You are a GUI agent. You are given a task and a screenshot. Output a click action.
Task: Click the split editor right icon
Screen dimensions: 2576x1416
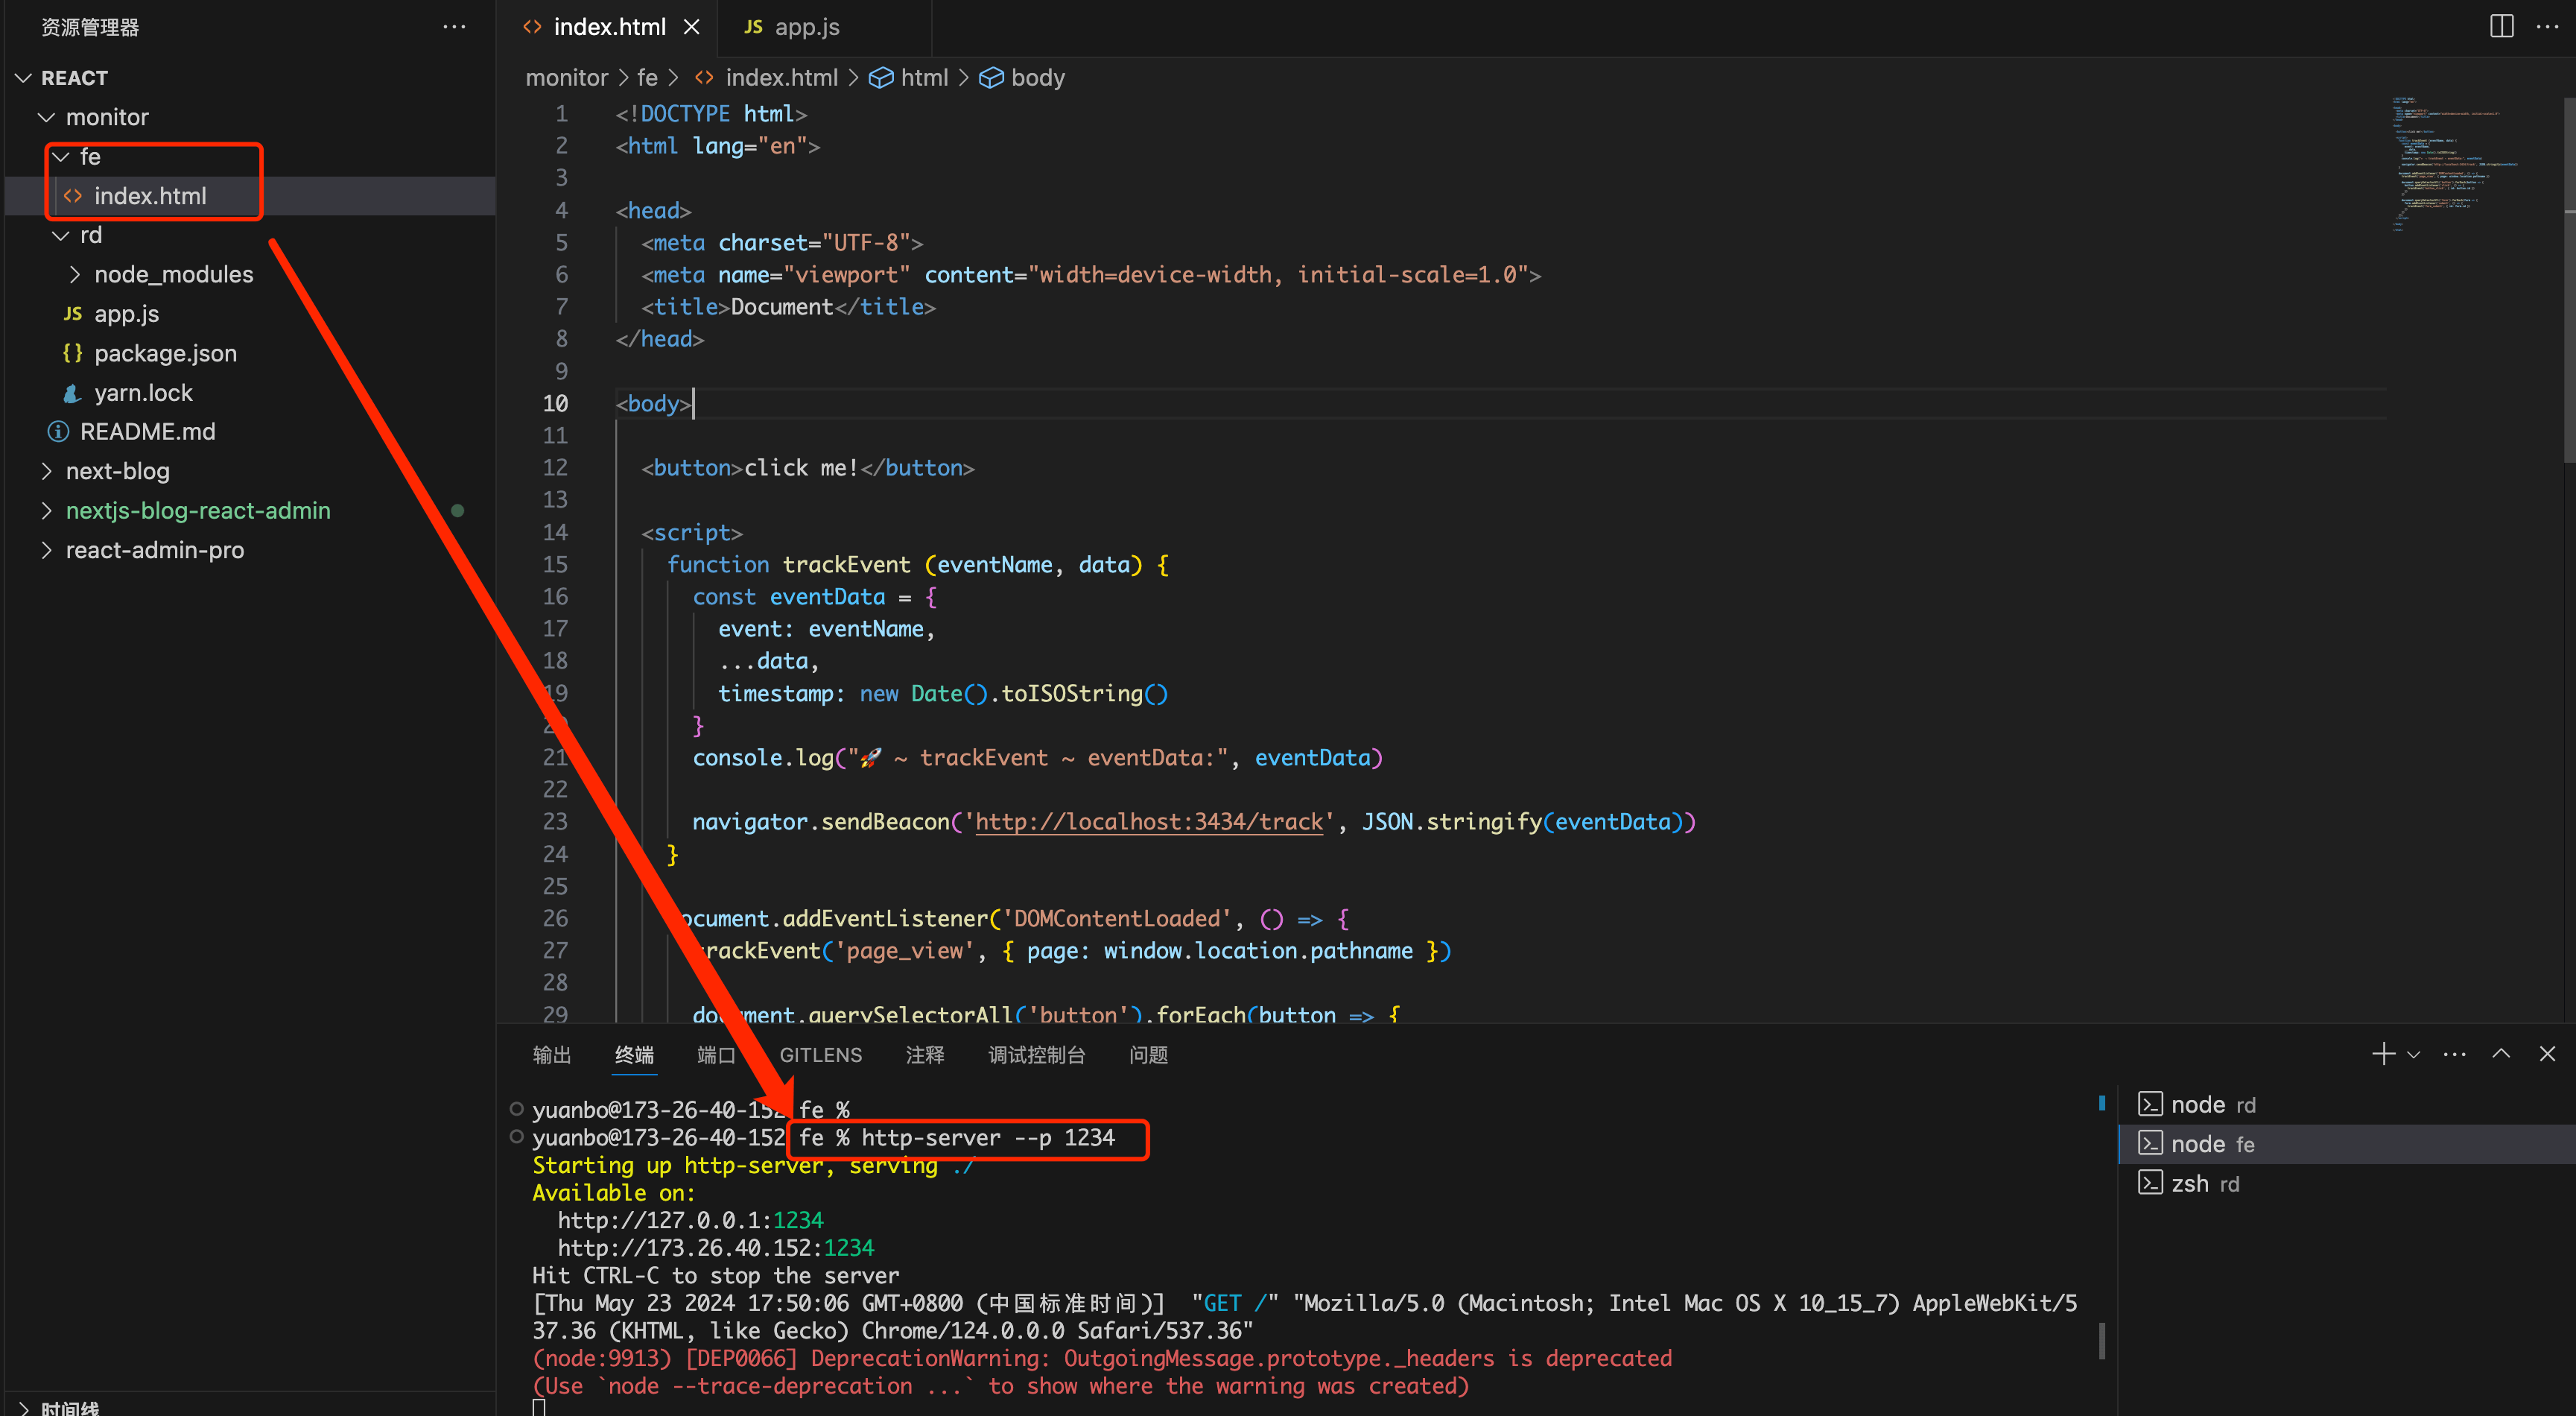point(2501,27)
